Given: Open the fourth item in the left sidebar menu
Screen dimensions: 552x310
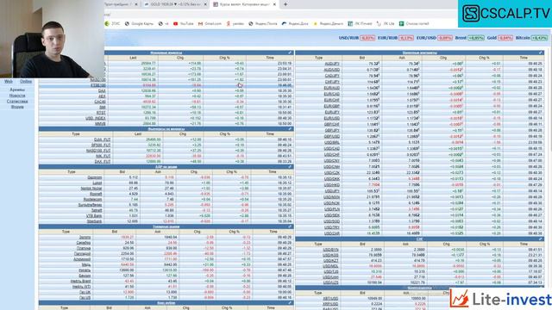Looking at the screenshot, I should pos(17,107).
